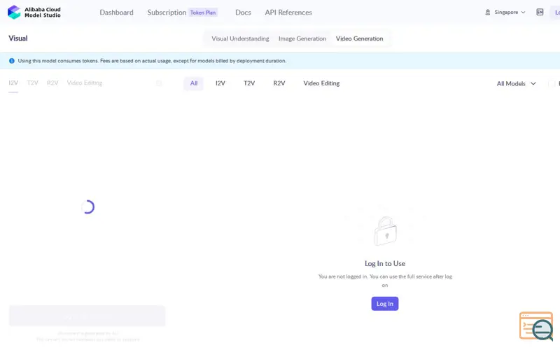Switch to Image Generation tab
Viewport: 560px width, 350px height.
pos(302,38)
